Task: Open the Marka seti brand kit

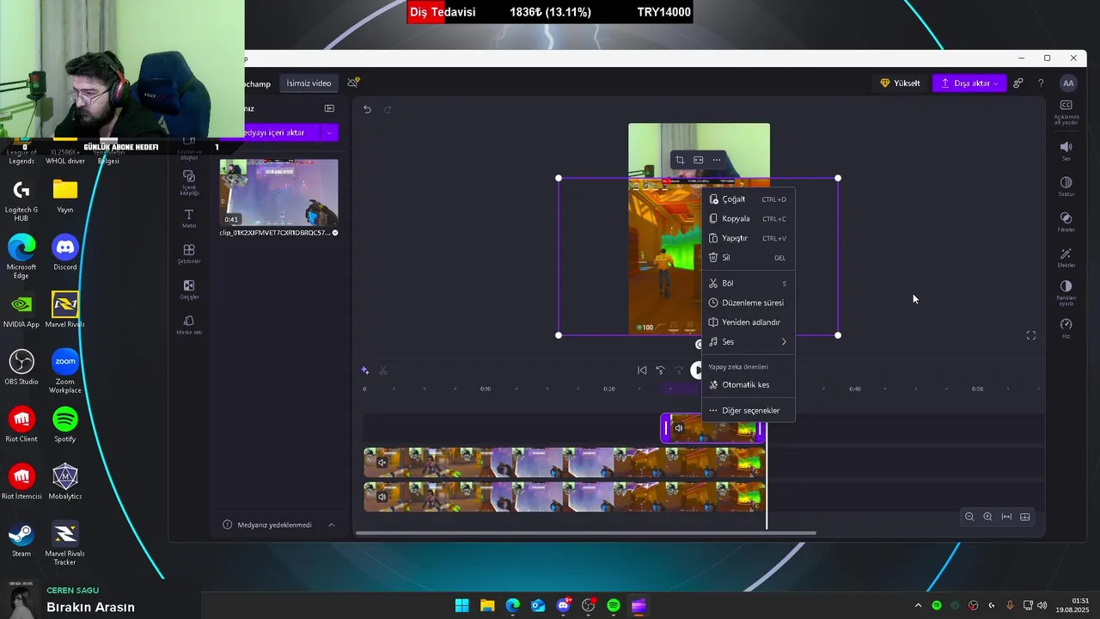Action: pyautogui.click(x=189, y=325)
